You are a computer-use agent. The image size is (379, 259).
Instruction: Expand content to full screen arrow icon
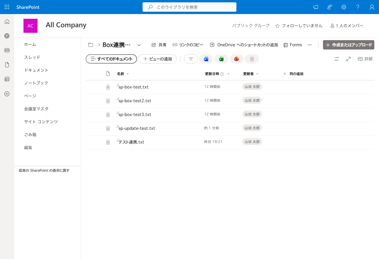(348, 59)
